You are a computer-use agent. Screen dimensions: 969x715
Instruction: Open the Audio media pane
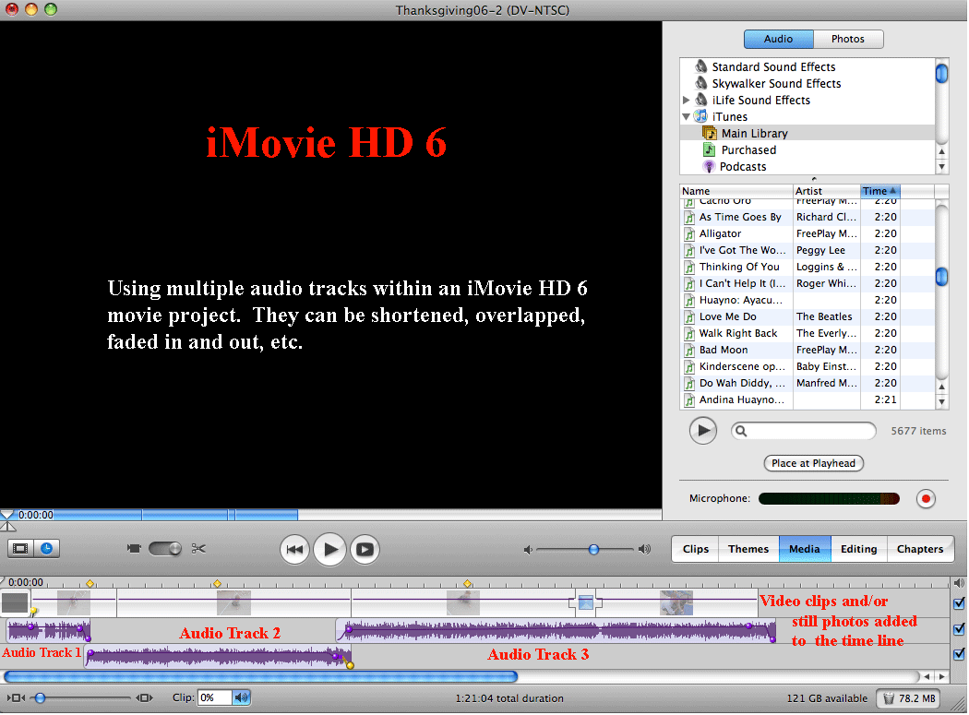[778, 39]
